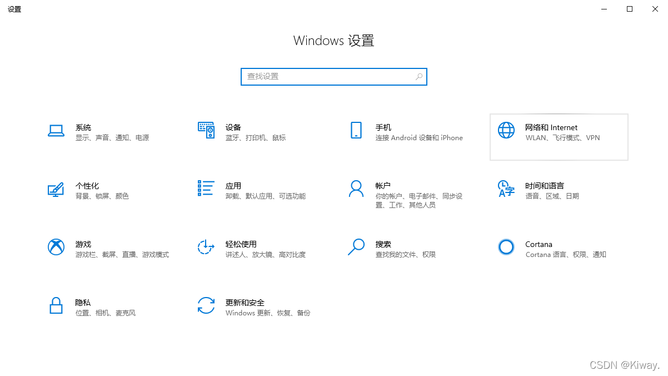Open the Search magnifier category icon

point(356,247)
